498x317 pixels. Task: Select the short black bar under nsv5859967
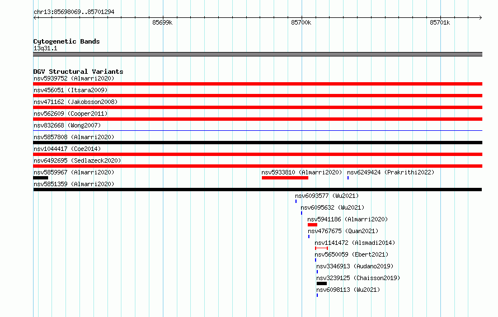(x=41, y=178)
